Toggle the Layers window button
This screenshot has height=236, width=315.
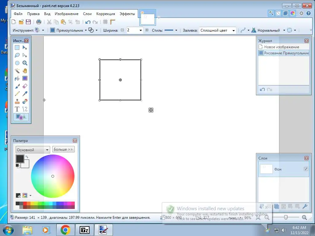(x=285, y=13)
